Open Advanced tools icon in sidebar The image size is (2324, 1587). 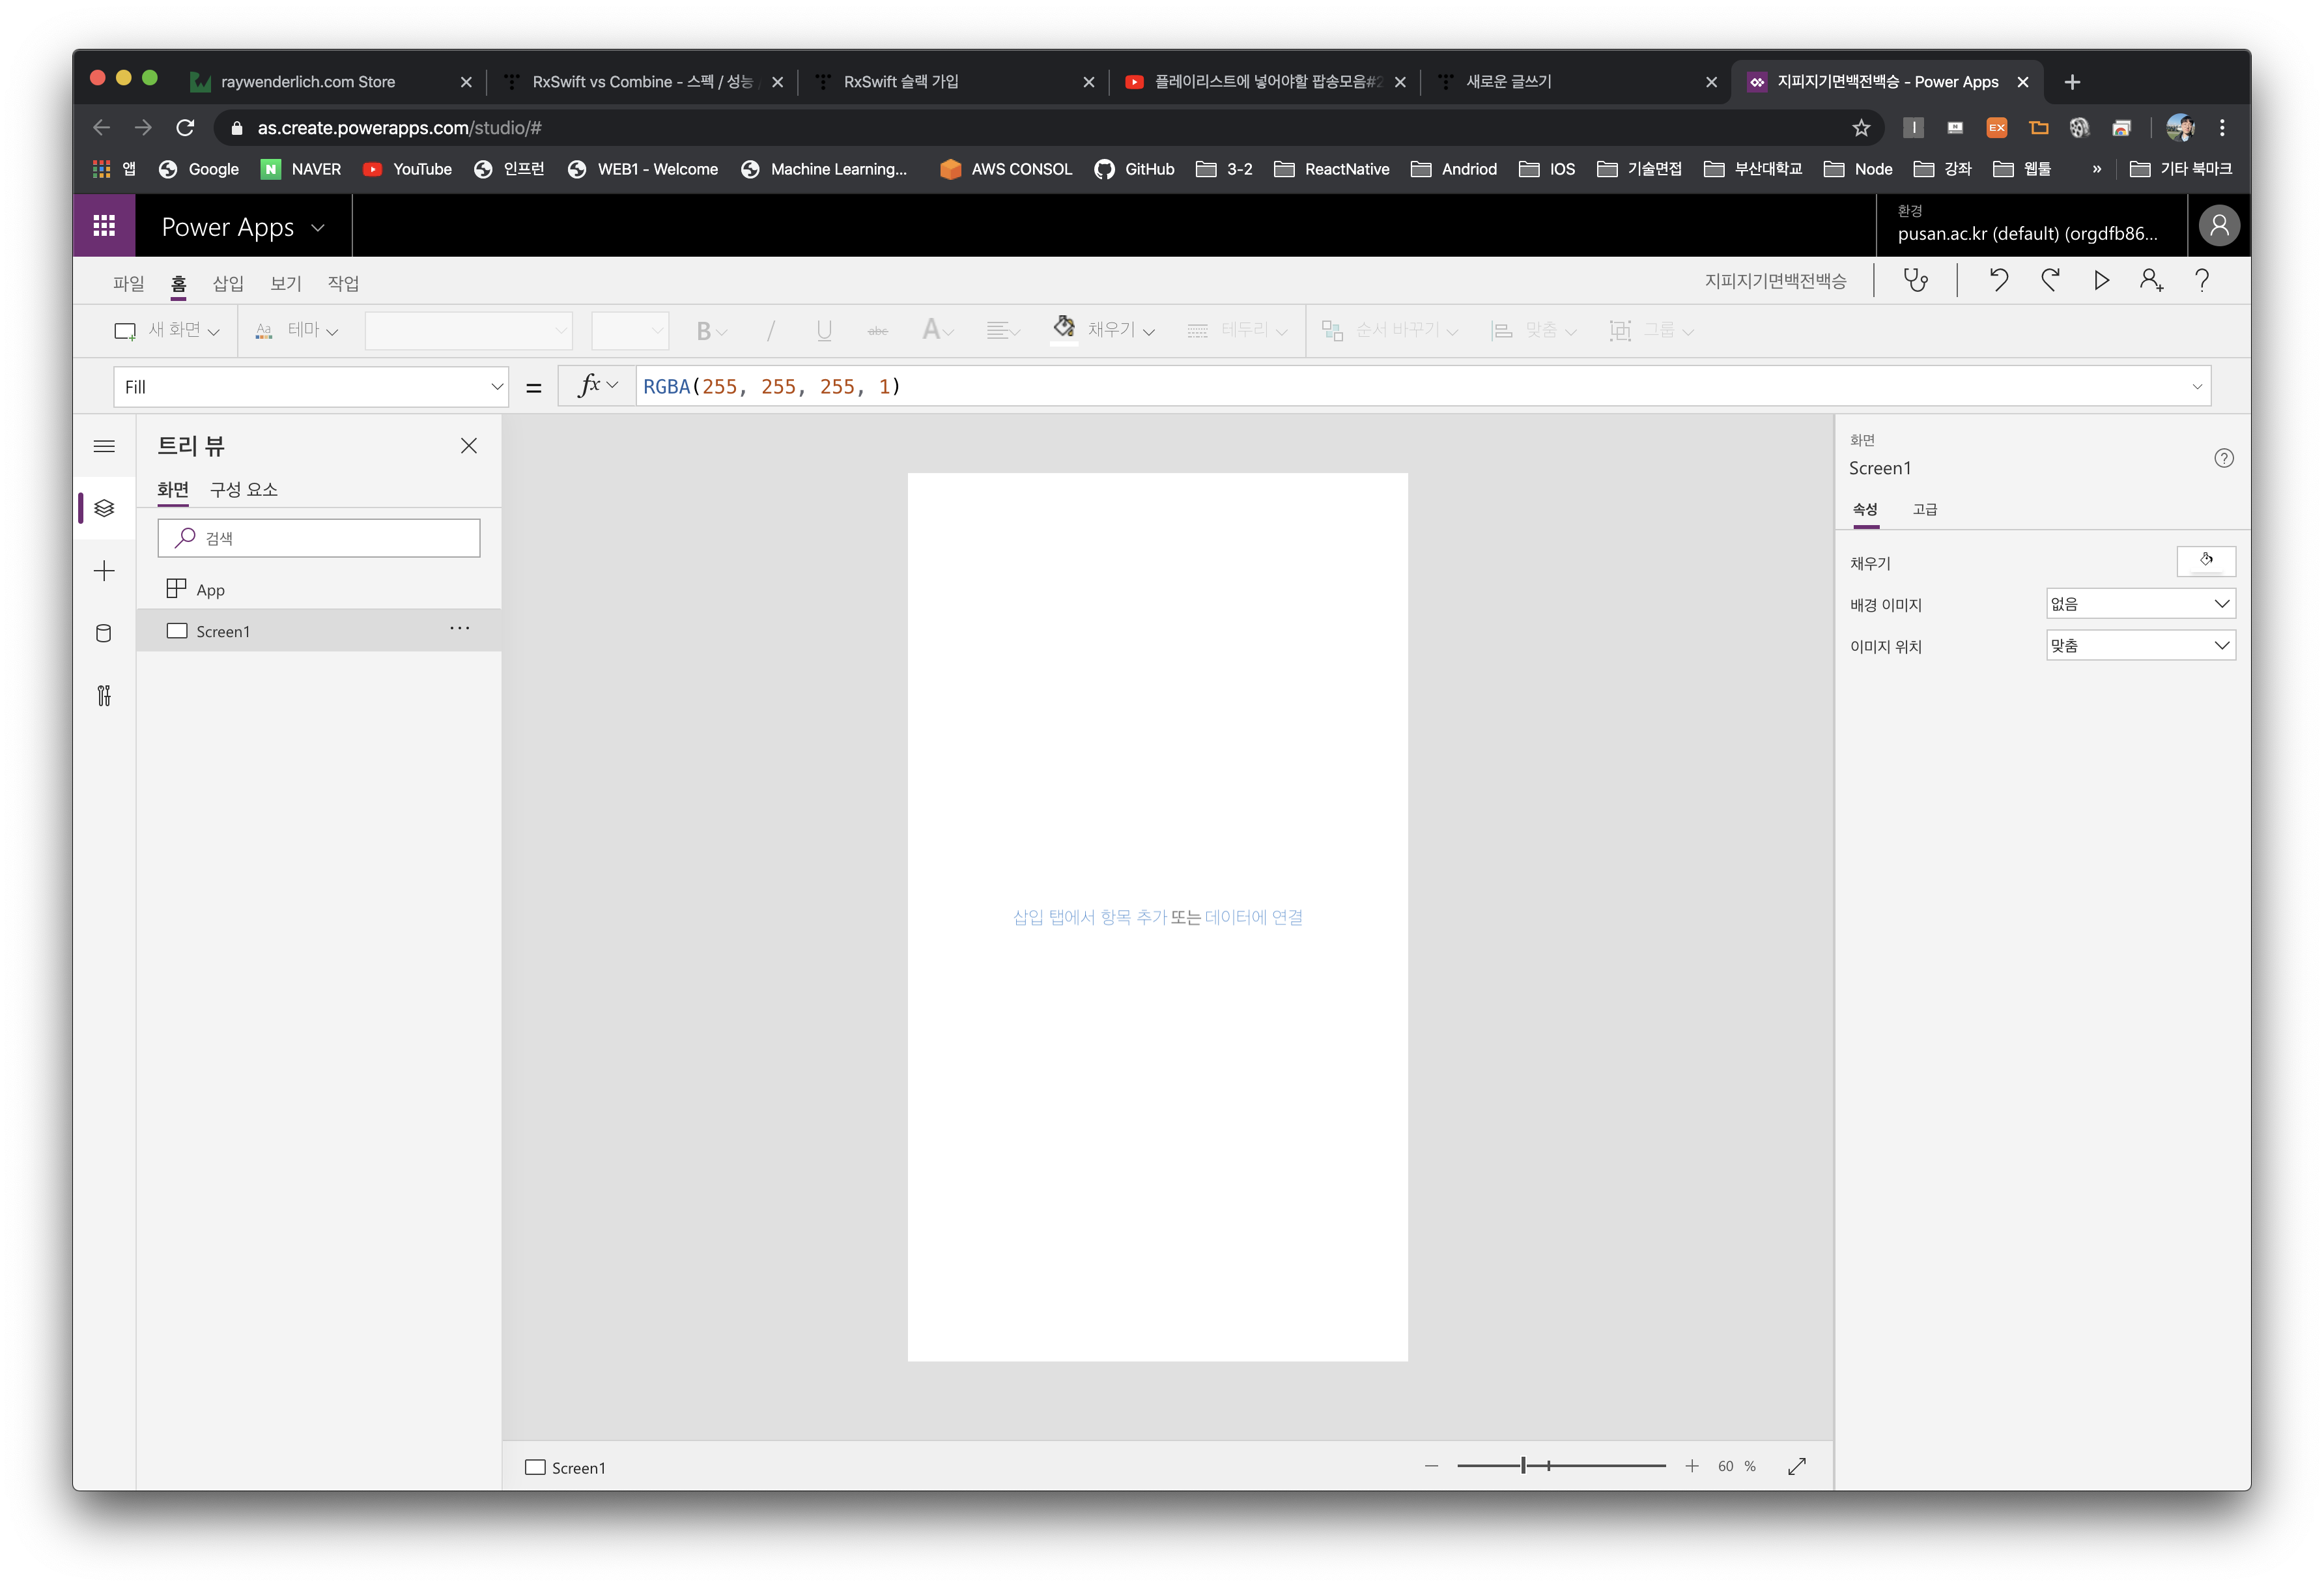pyautogui.click(x=104, y=696)
